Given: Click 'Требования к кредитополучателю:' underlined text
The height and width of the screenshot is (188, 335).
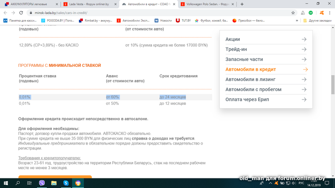Looking at the screenshot, I should coord(49,158).
